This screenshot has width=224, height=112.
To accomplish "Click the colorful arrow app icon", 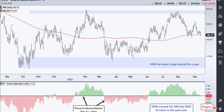I will [x=220, y=101].
